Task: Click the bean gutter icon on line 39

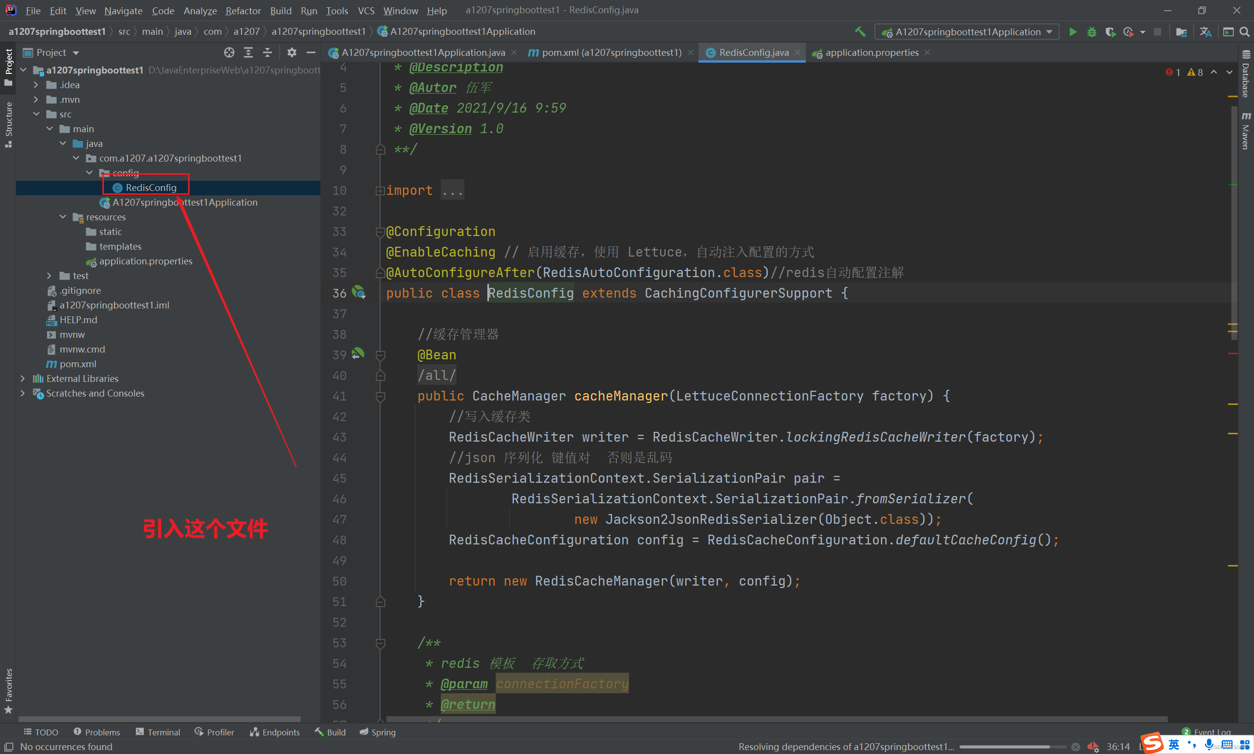Action: pyautogui.click(x=358, y=353)
